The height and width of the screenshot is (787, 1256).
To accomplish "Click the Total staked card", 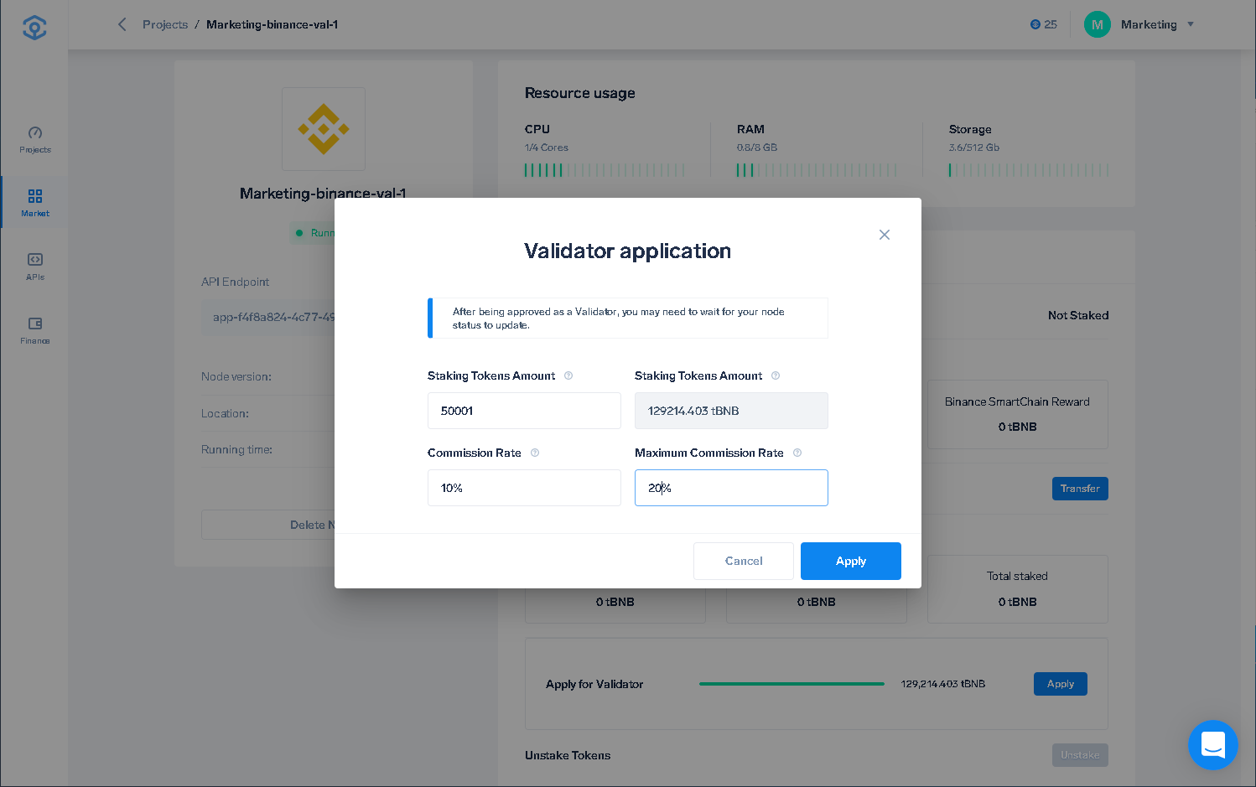I will [x=1017, y=588].
